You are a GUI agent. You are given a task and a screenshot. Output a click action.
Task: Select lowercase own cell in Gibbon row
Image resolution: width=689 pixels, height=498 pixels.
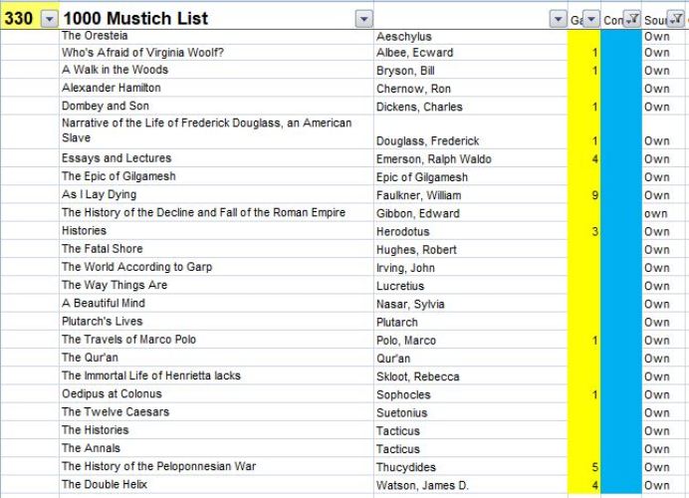[x=664, y=212]
